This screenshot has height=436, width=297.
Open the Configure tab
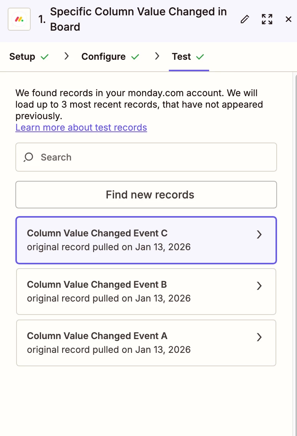[x=103, y=57]
